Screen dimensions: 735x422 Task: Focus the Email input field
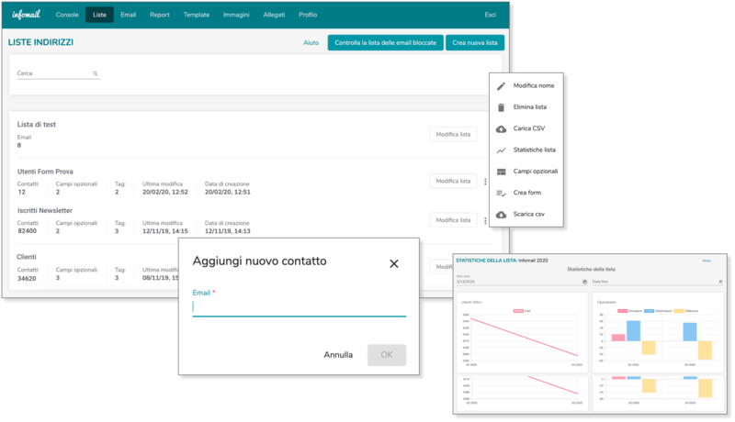point(300,307)
